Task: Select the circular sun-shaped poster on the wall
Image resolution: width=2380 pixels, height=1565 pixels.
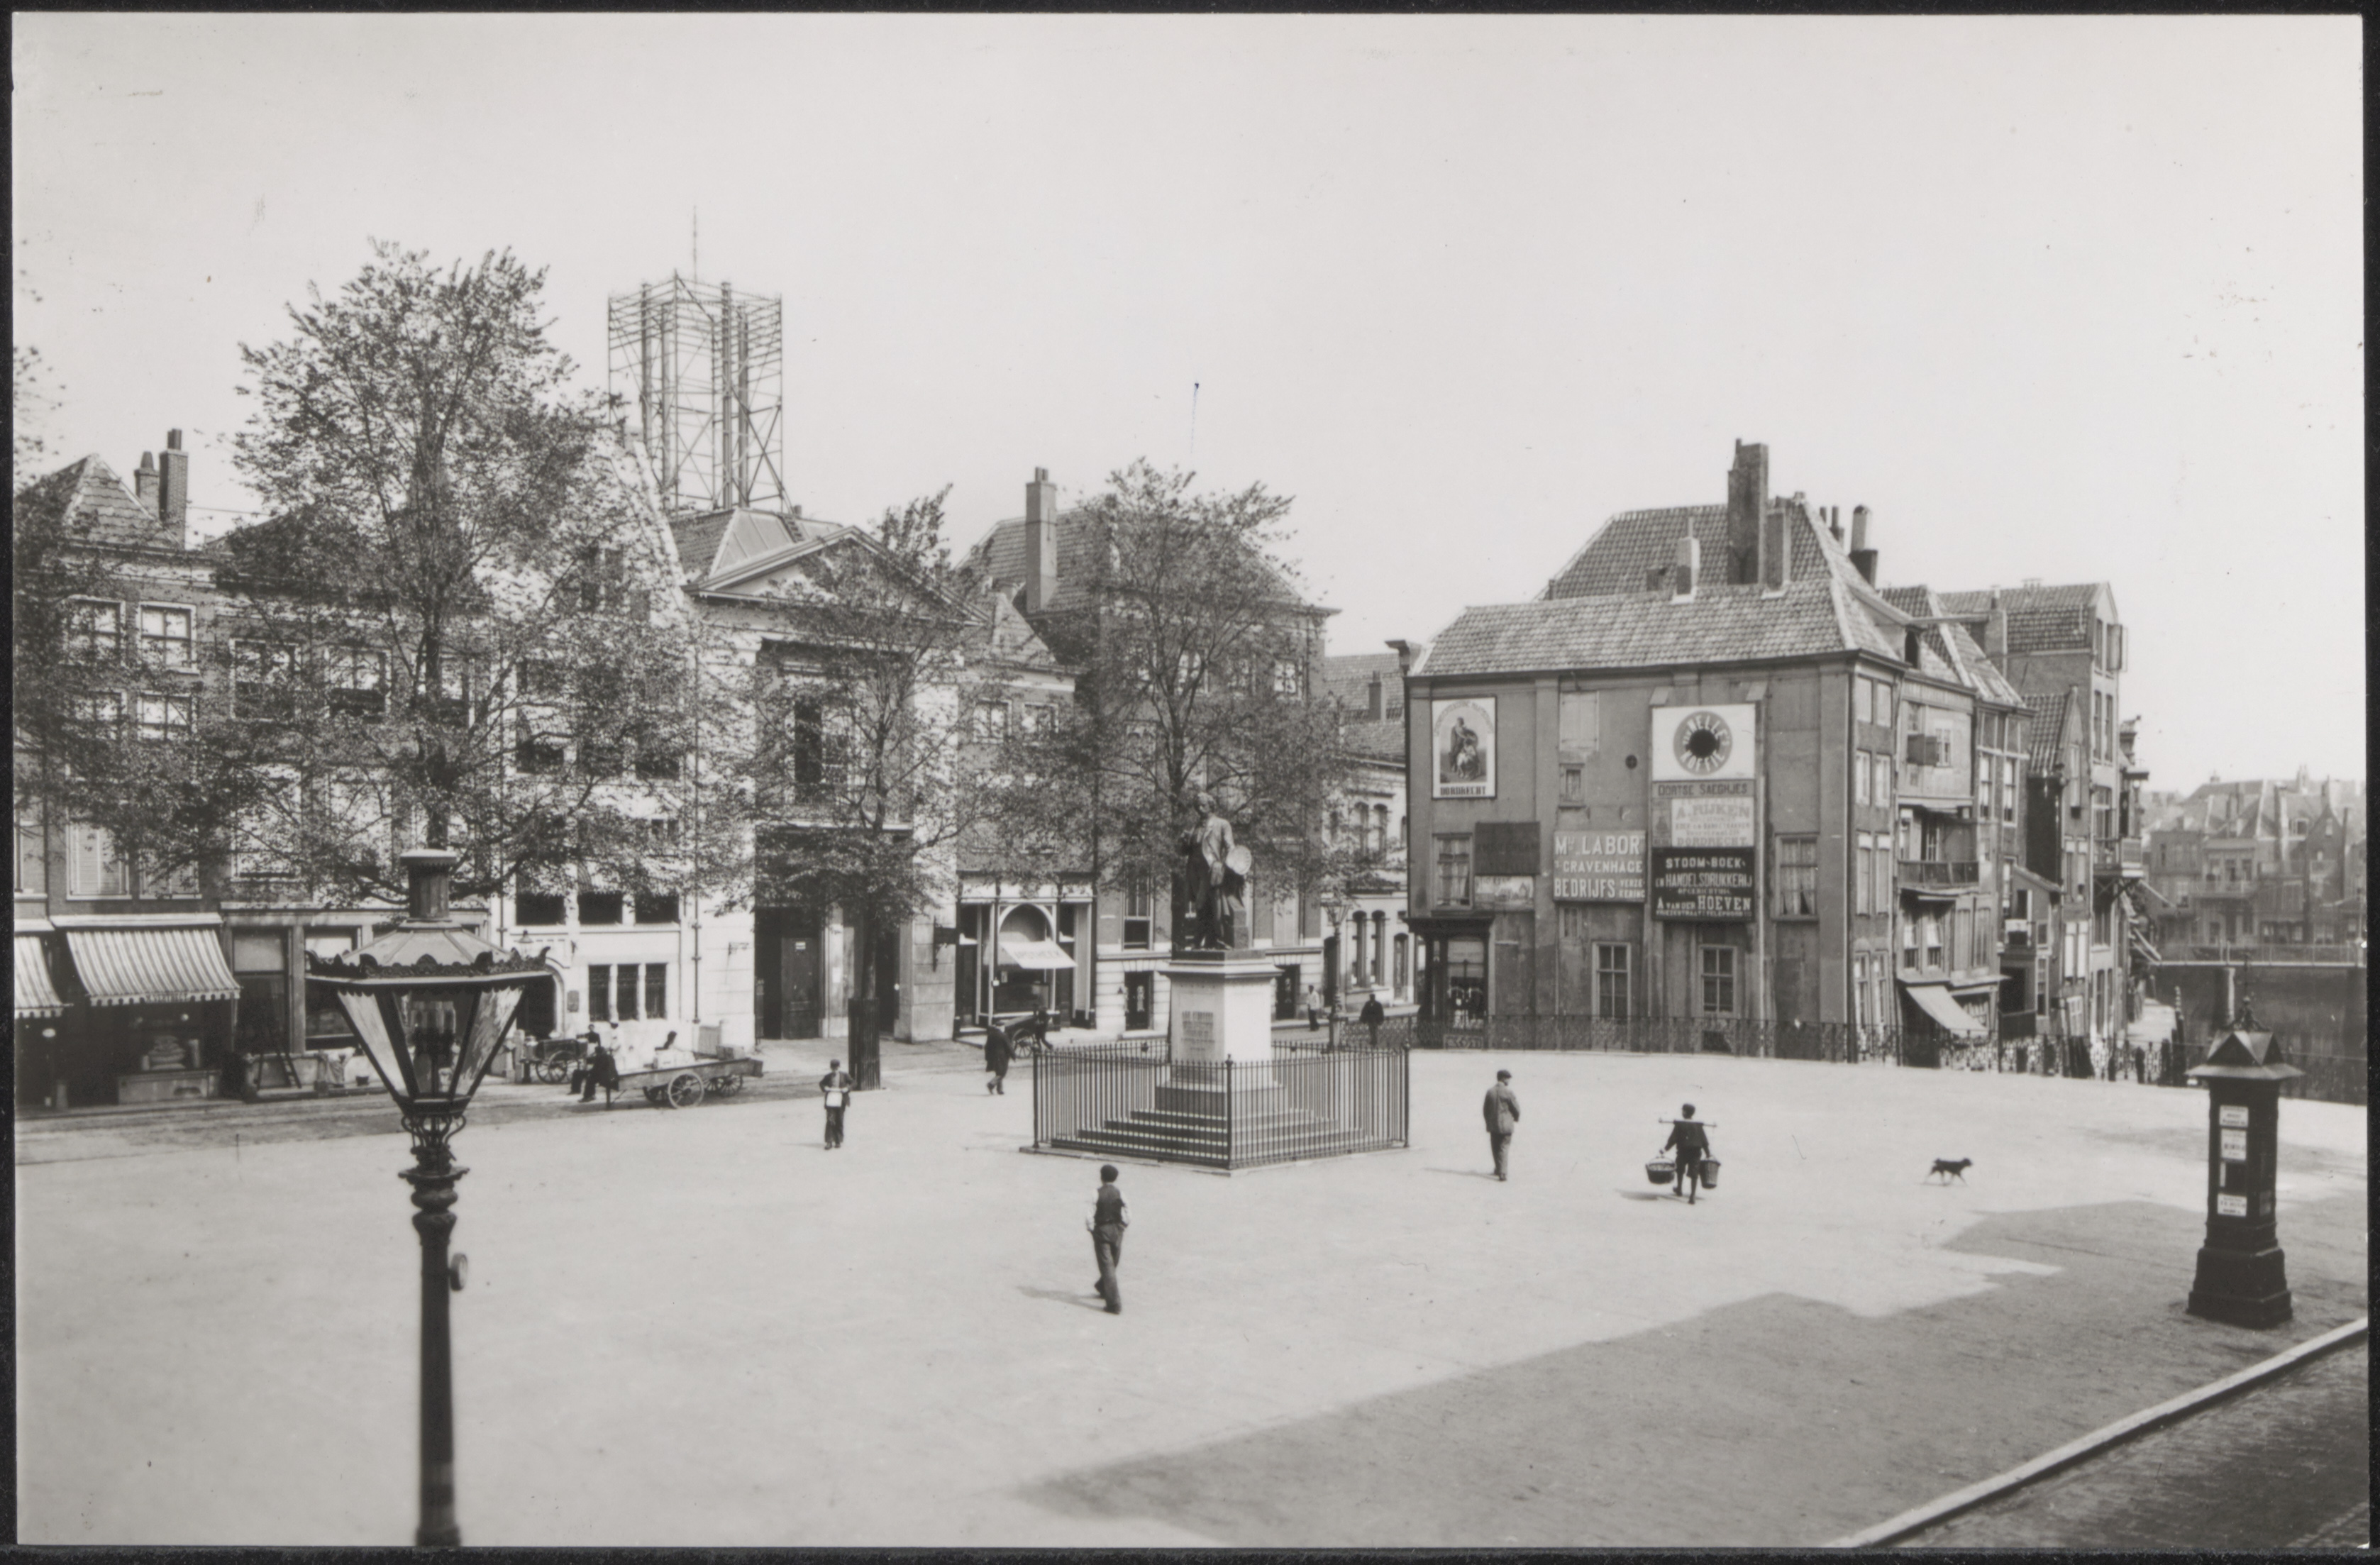Action: 1702,741
